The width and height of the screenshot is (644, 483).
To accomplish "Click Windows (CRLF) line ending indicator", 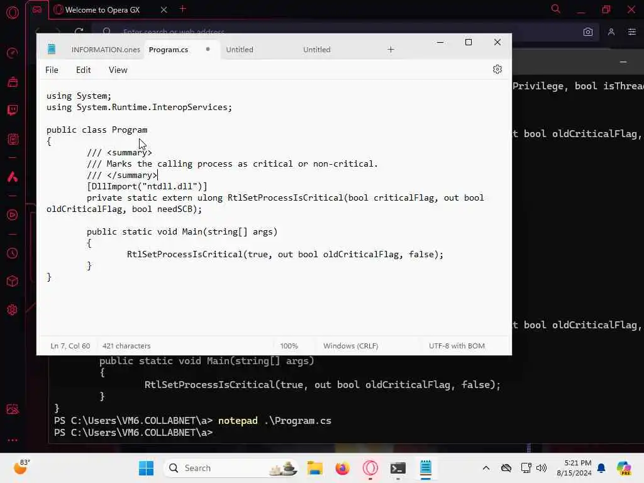I will point(351,346).
